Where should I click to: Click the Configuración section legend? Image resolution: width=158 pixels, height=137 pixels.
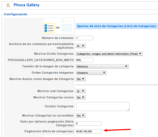point(16,14)
